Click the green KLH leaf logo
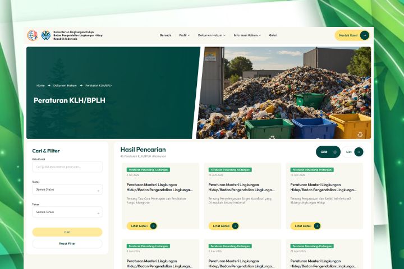The height and width of the screenshot is (269, 404). 46,35
